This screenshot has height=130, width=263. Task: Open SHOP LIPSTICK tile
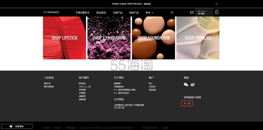coord(65,38)
